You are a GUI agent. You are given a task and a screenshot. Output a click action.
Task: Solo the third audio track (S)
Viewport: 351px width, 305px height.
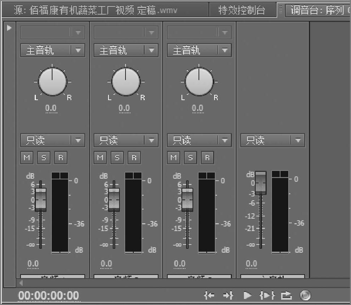[190, 158]
